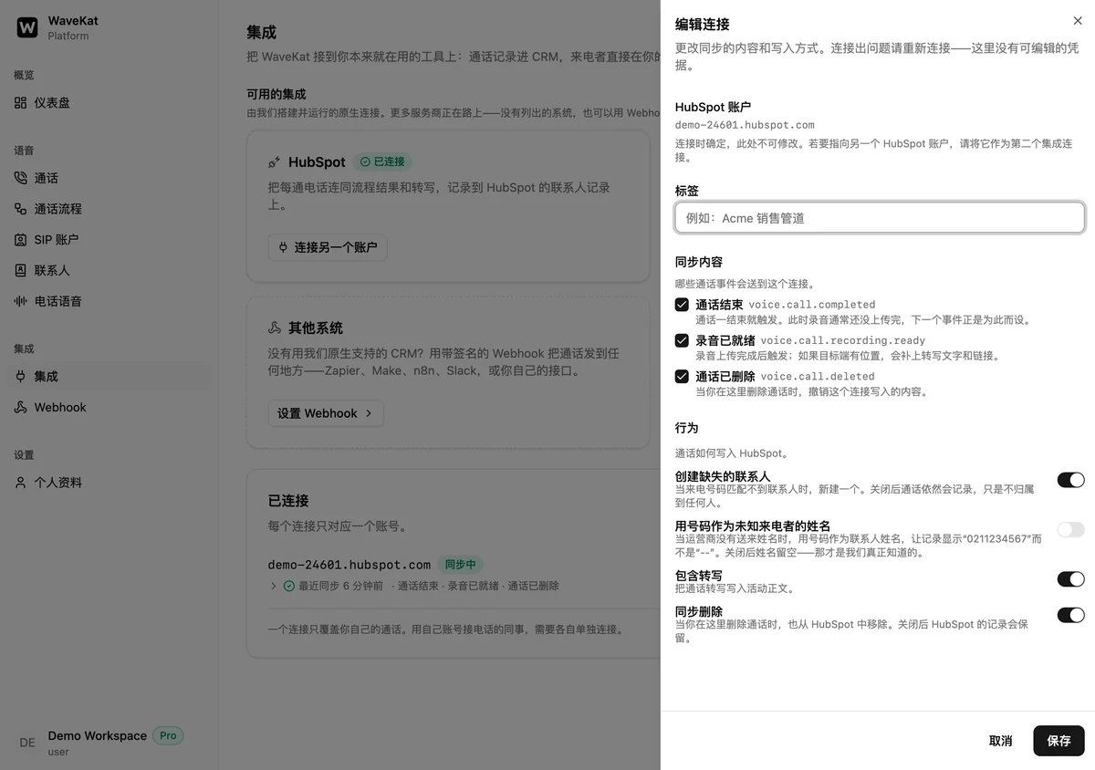This screenshot has width=1095, height=770.
Task: Toggle the 用号码作为未知来电者的姓名 switch
Action: coord(1071,530)
